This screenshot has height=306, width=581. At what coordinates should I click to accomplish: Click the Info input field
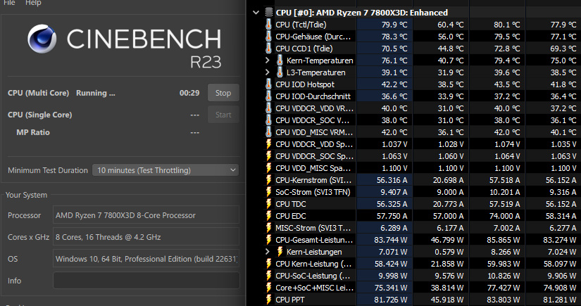pyautogui.click(x=146, y=281)
